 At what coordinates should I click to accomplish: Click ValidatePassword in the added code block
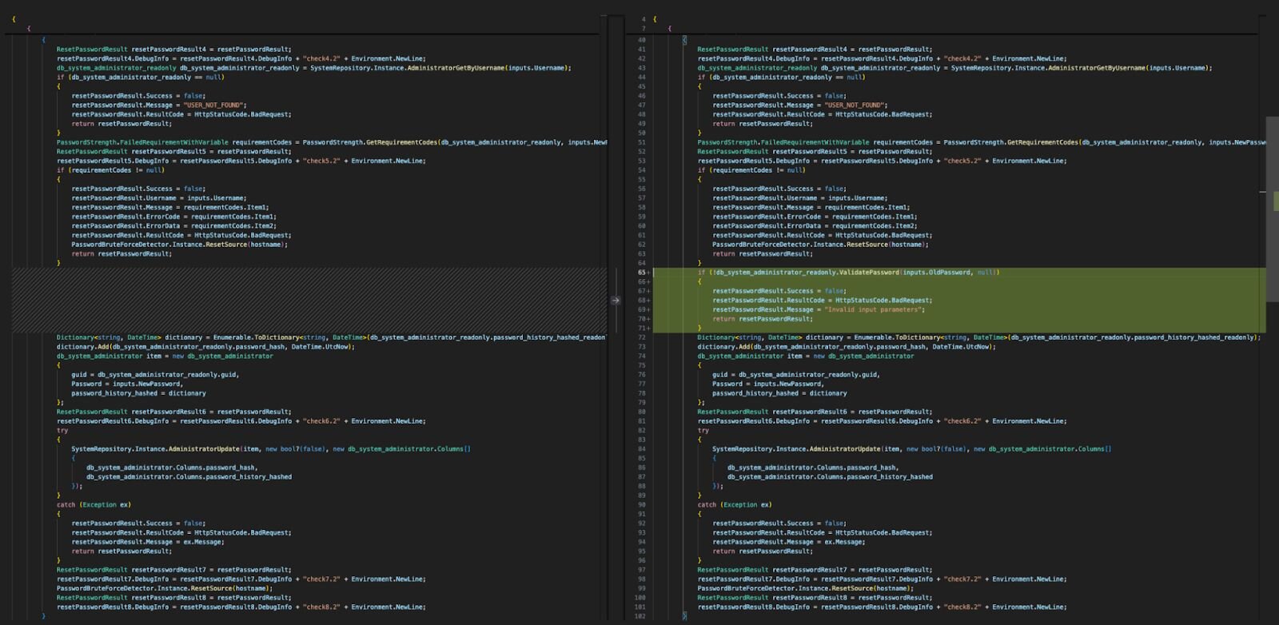[868, 273]
